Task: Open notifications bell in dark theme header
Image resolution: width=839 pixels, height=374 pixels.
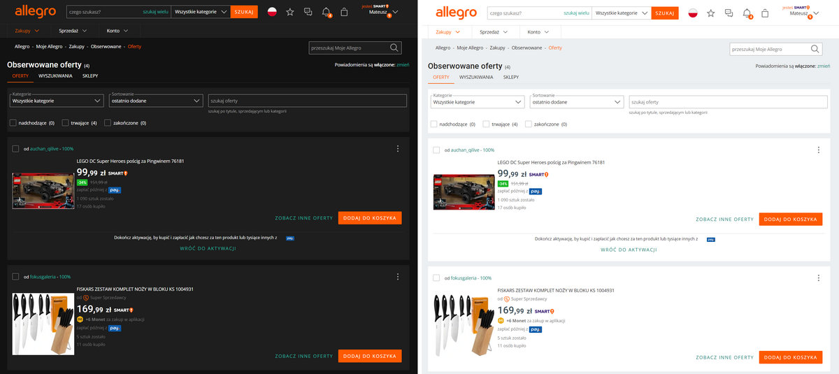Action: [326, 13]
